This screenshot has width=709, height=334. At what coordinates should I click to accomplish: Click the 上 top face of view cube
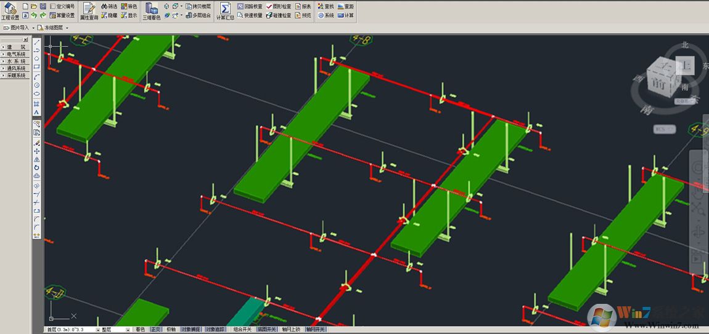pos(685,65)
